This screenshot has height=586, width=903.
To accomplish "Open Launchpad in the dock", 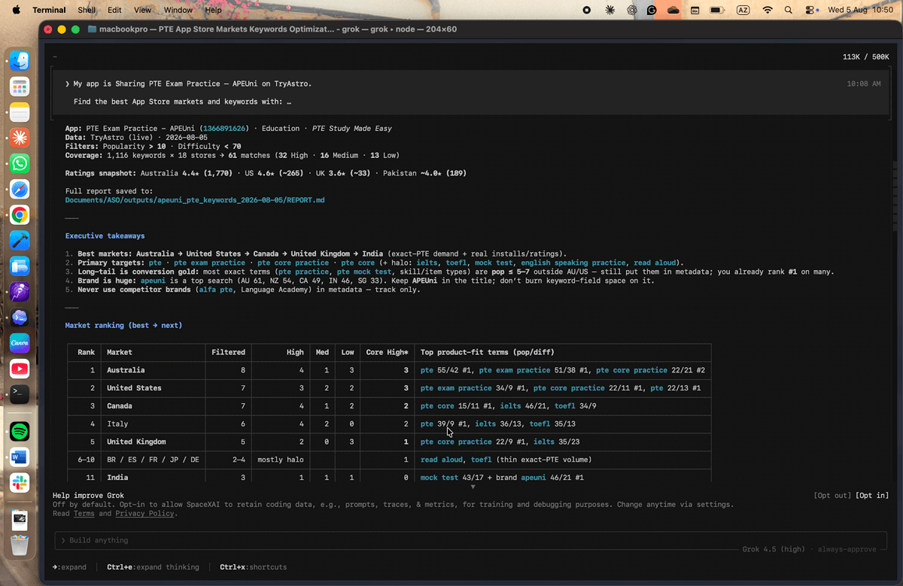I will coord(20,87).
